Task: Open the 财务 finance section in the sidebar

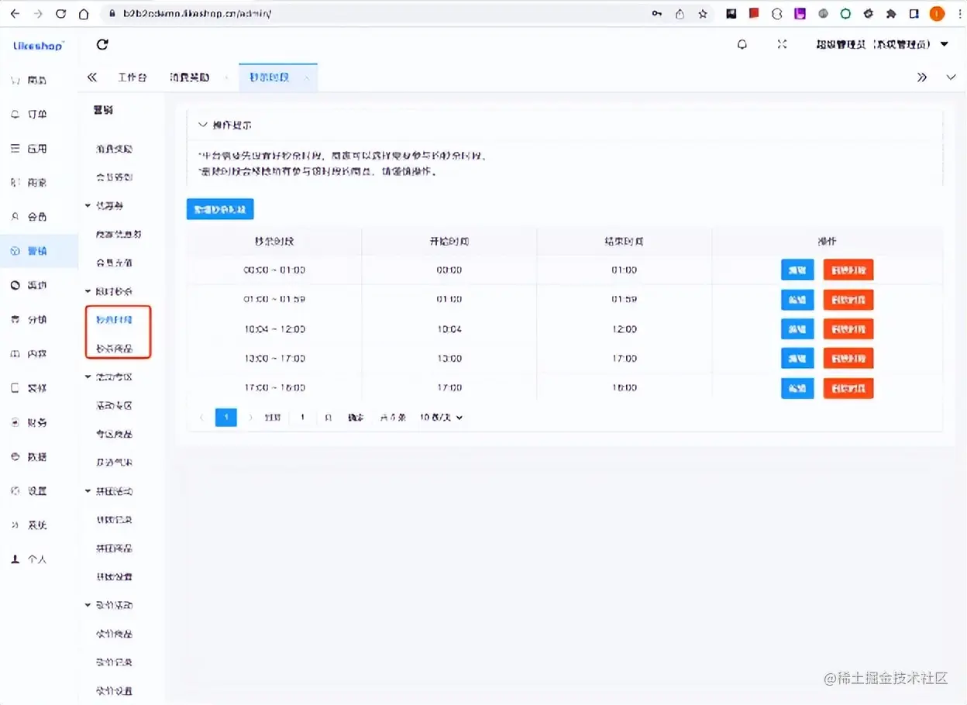Action: pos(29,422)
